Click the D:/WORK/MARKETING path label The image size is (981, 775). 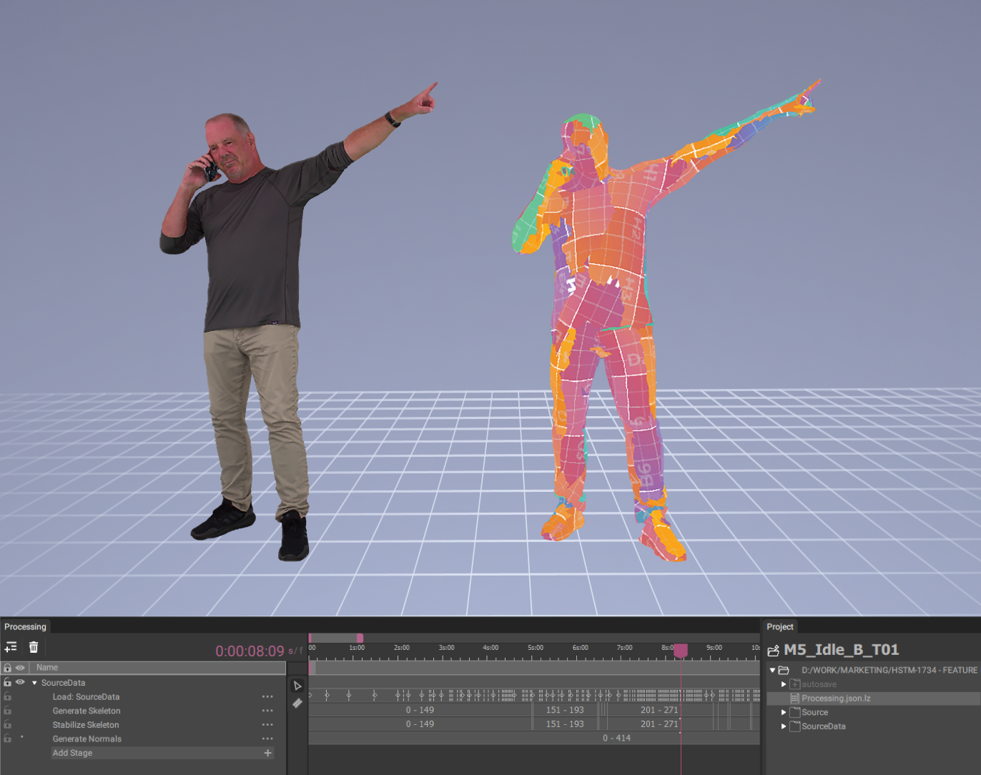(889, 670)
